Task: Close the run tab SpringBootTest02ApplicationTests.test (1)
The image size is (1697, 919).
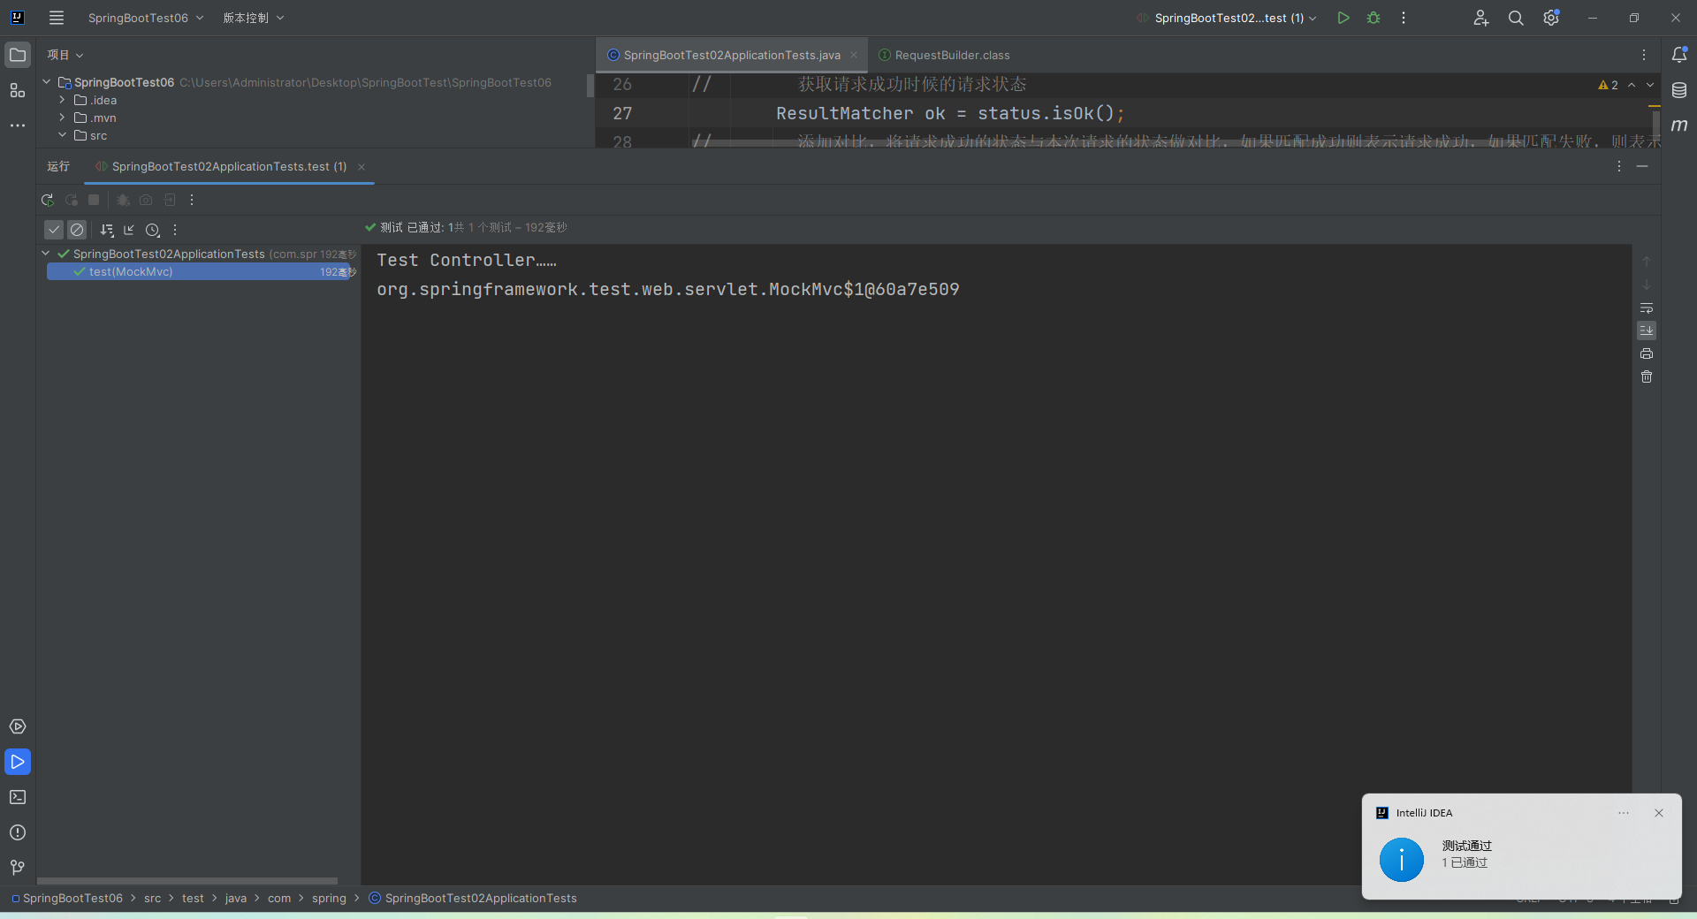Action: [361, 166]
